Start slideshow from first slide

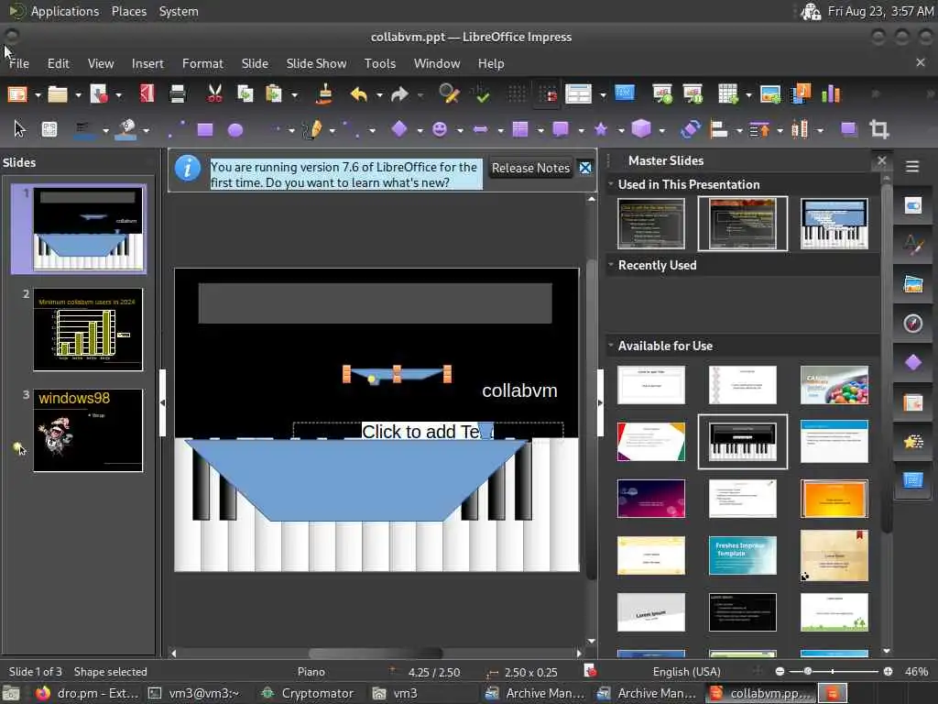coord(662,94)
